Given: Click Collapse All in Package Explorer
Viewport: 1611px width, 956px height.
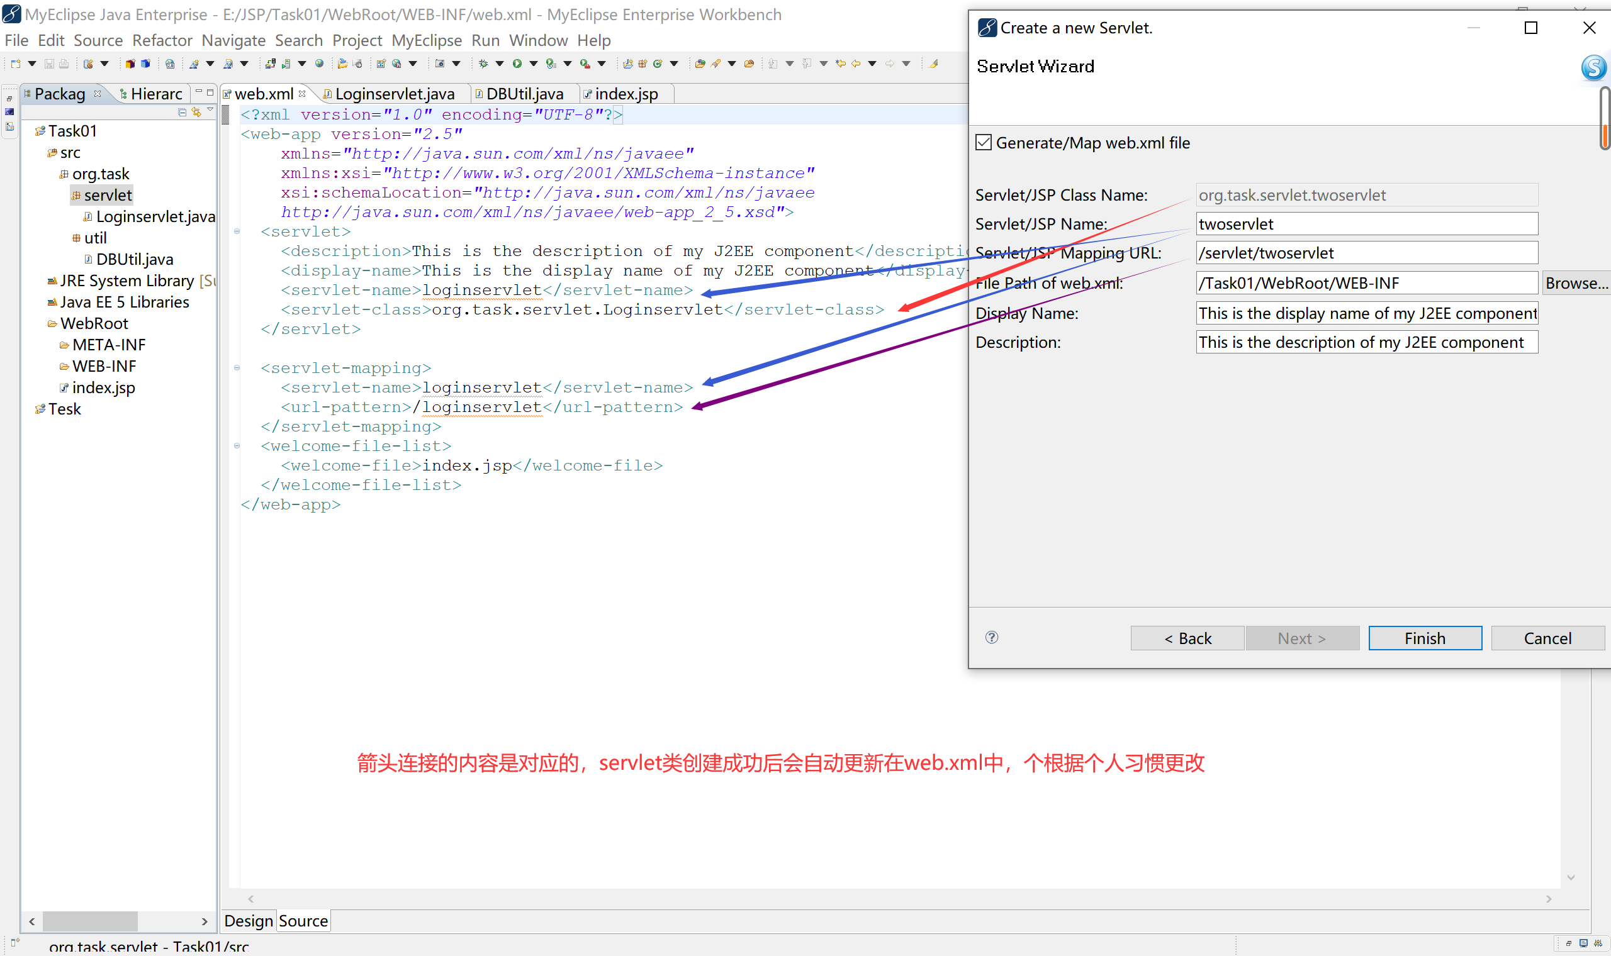Looking at the screenshot, I should (x=182, y=113).
